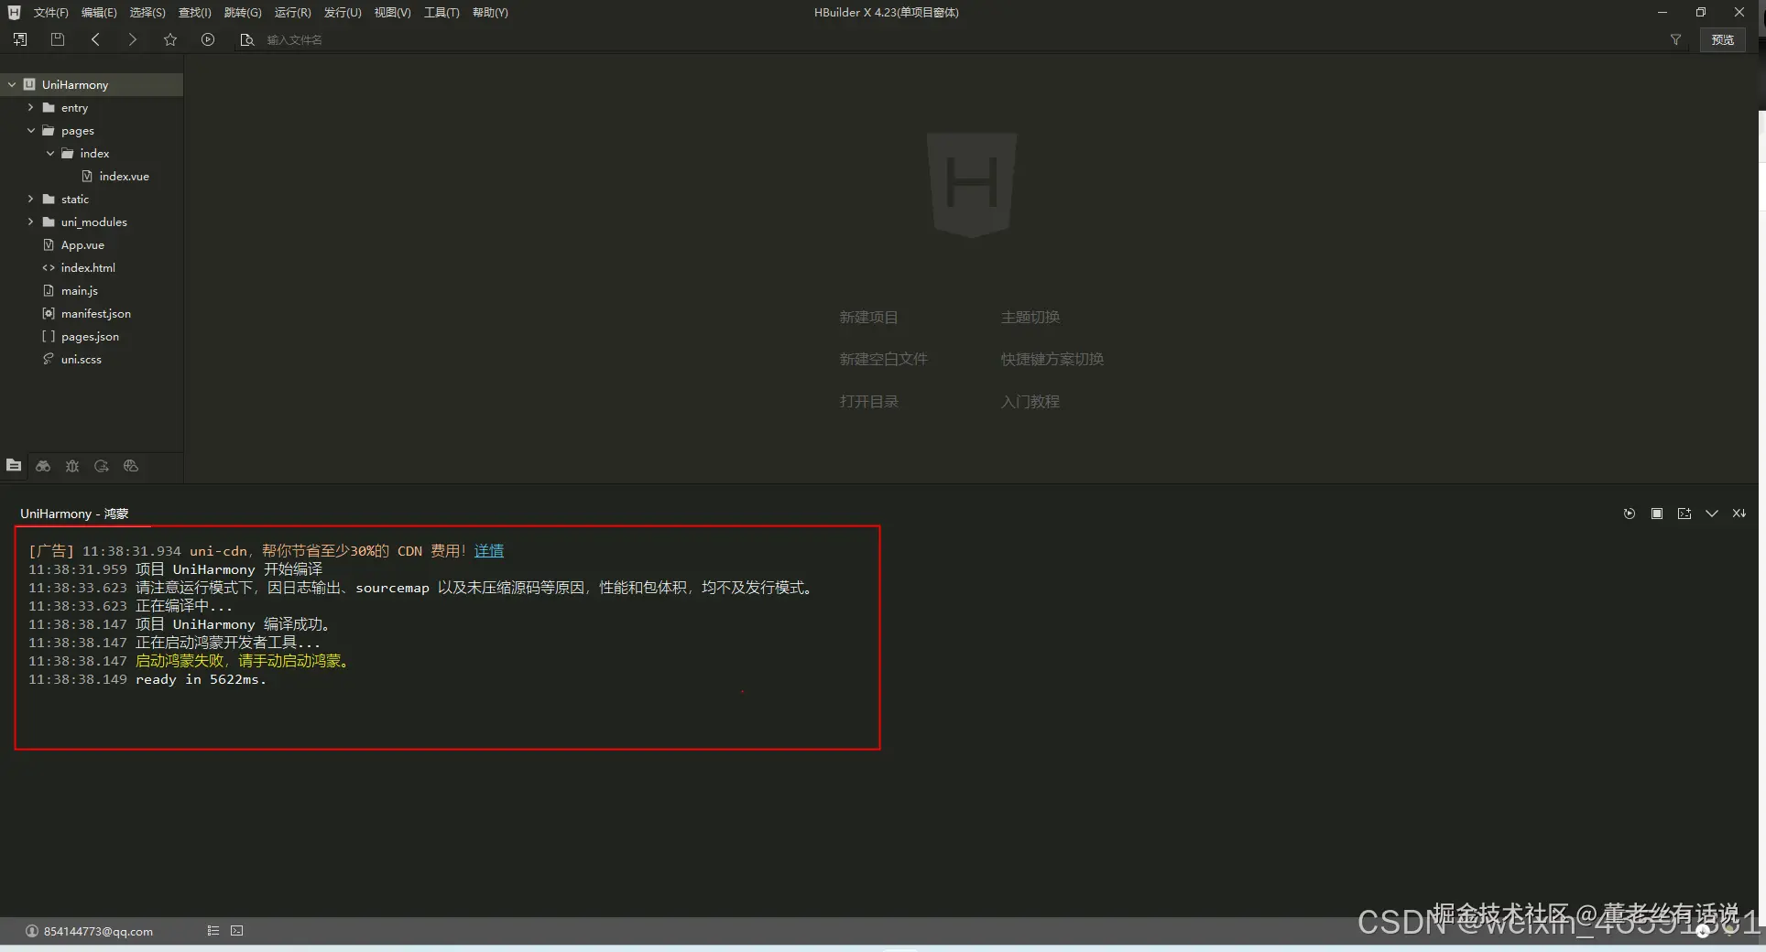Viewport: 1766px width, 952px height.
Task: Open the project manager folder icon
Action: coord(14,465)
